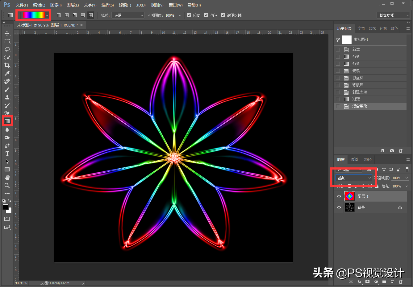Select the Quick Selection tool
The height and width of the screenshot is (287, 413).
tap(7, 57)
